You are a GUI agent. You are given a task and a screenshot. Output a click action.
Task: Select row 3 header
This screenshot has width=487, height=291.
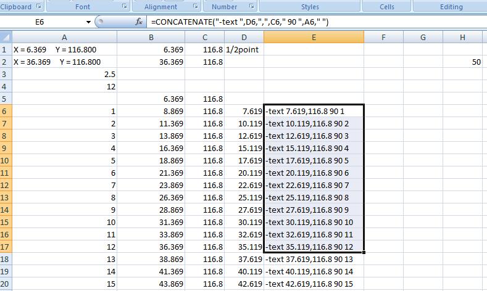[x=6, y=74]
